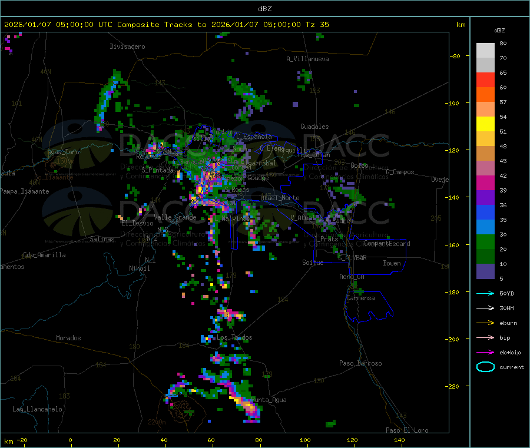The height and width of the screenshot is (448, 530).
Task: Click the 'dBZ' title at the top
Action: coord(264,9)
